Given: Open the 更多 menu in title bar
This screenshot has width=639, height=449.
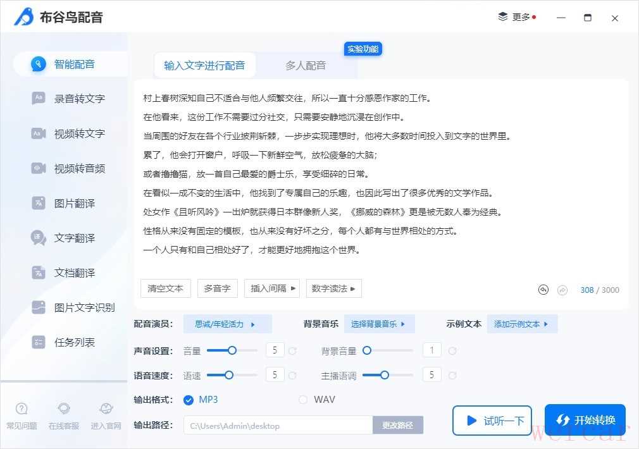Looking at the screenshot, I should (516, 17).
